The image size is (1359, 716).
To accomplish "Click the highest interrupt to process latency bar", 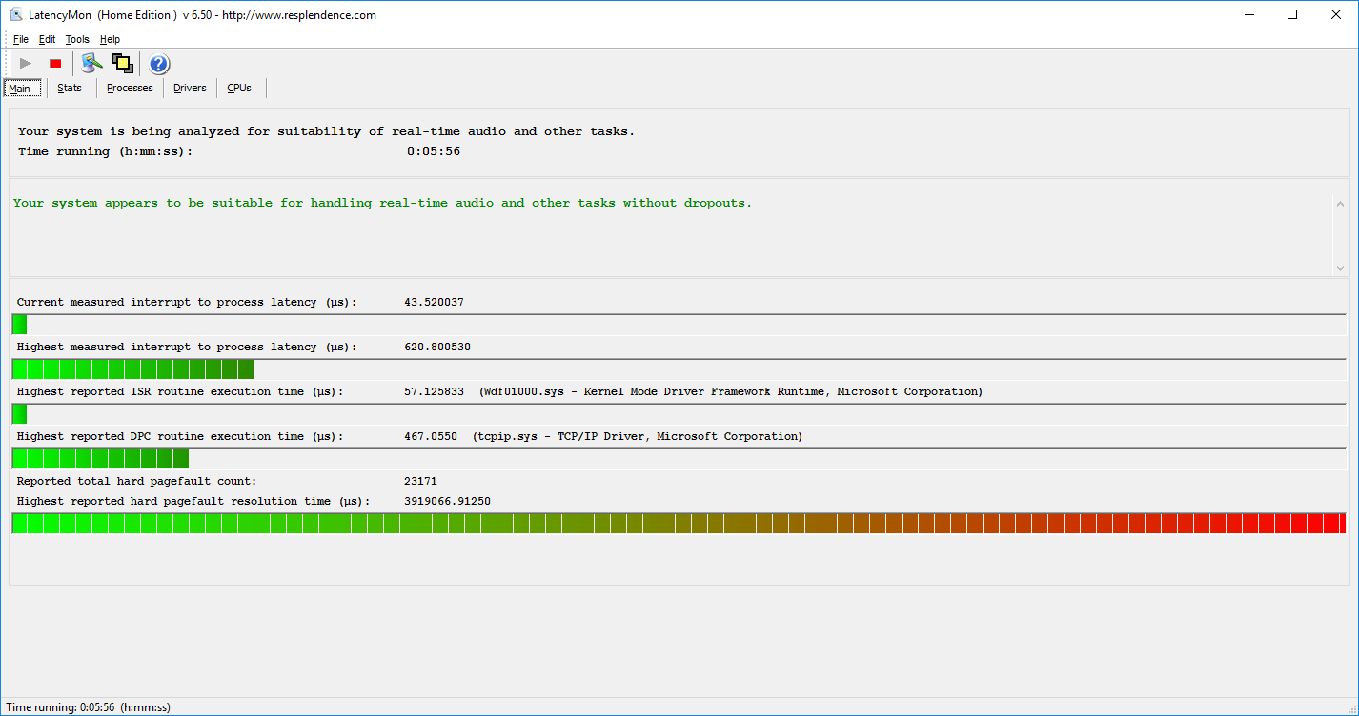I will pos(132,369).
